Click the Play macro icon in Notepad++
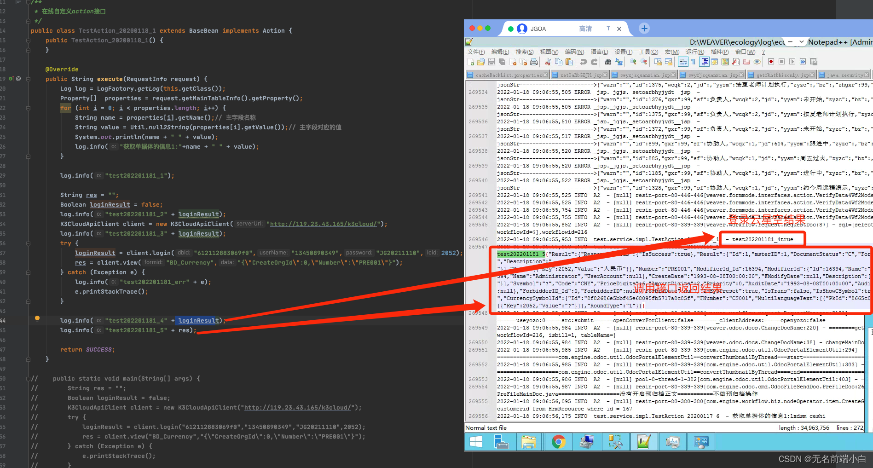This screenshot has width=873, height=468. [x=792, y=62]
